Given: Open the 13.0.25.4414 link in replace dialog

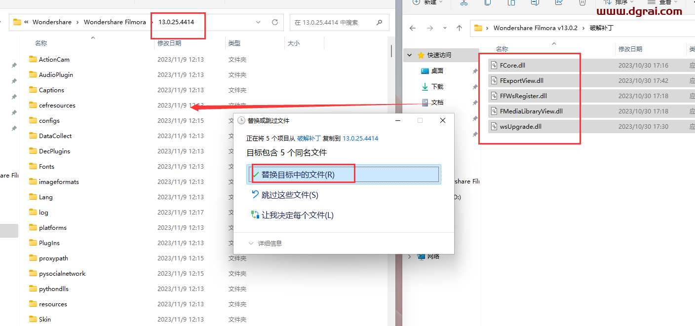Looking at the screenshot, I should pyautogui.click(x=360, y=139).
